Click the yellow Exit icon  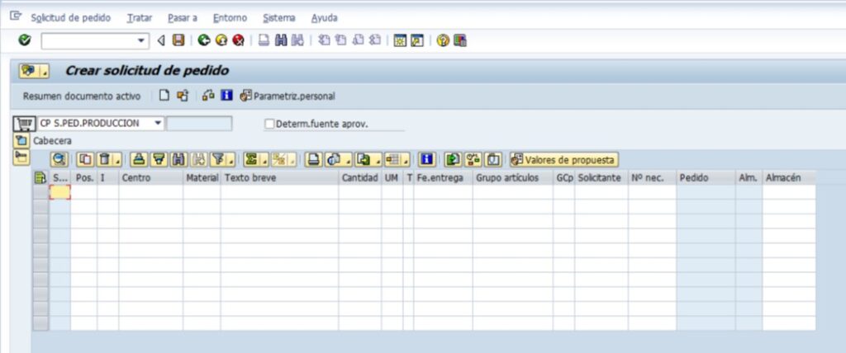[221, 40]
